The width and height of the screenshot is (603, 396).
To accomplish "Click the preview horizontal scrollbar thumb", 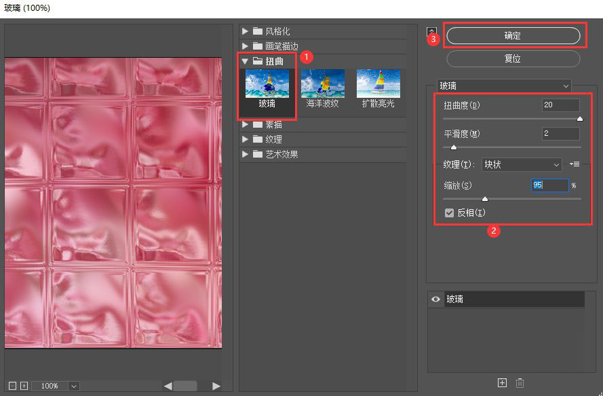I will pyautogui.click(x=185, y=386).
